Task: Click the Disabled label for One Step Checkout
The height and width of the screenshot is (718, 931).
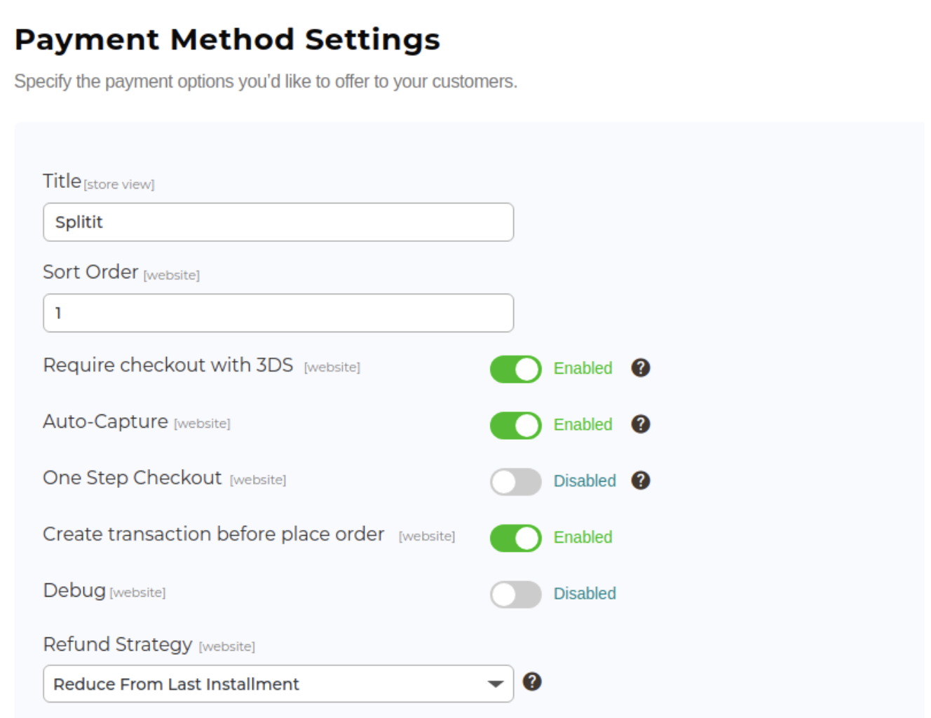Action: coord(585,481)
